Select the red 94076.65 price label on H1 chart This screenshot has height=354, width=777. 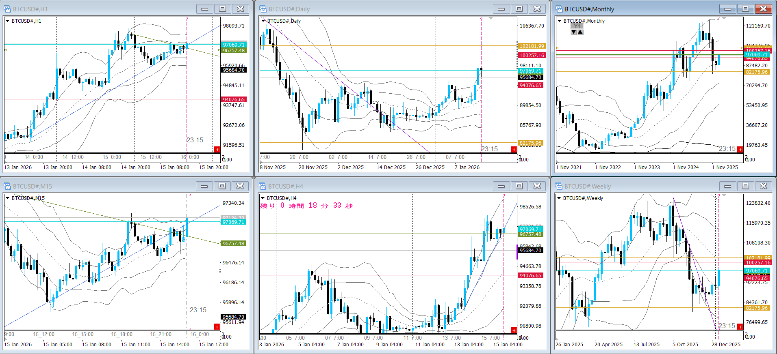[x=234, y=99]
